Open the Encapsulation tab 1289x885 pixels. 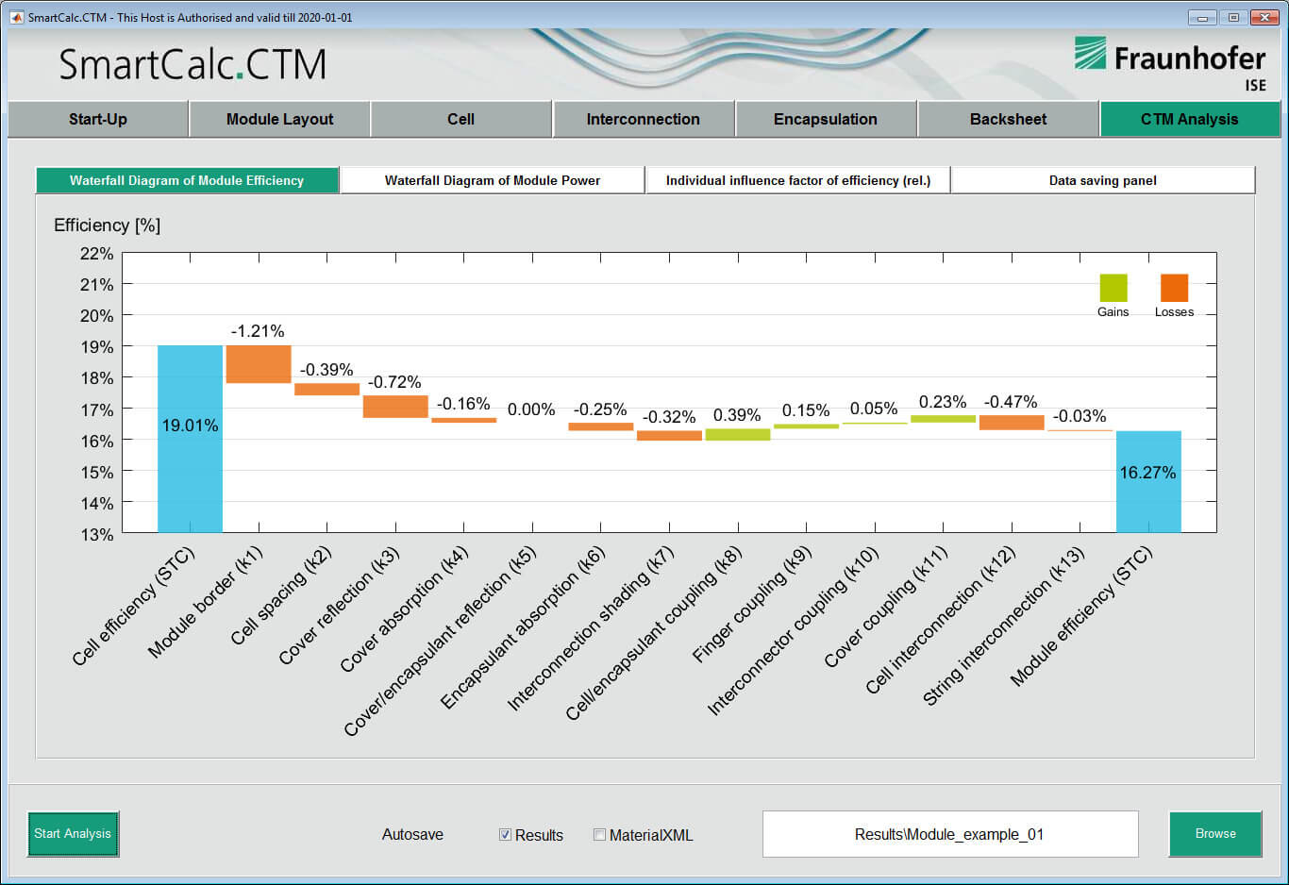(x=826, y=119)
